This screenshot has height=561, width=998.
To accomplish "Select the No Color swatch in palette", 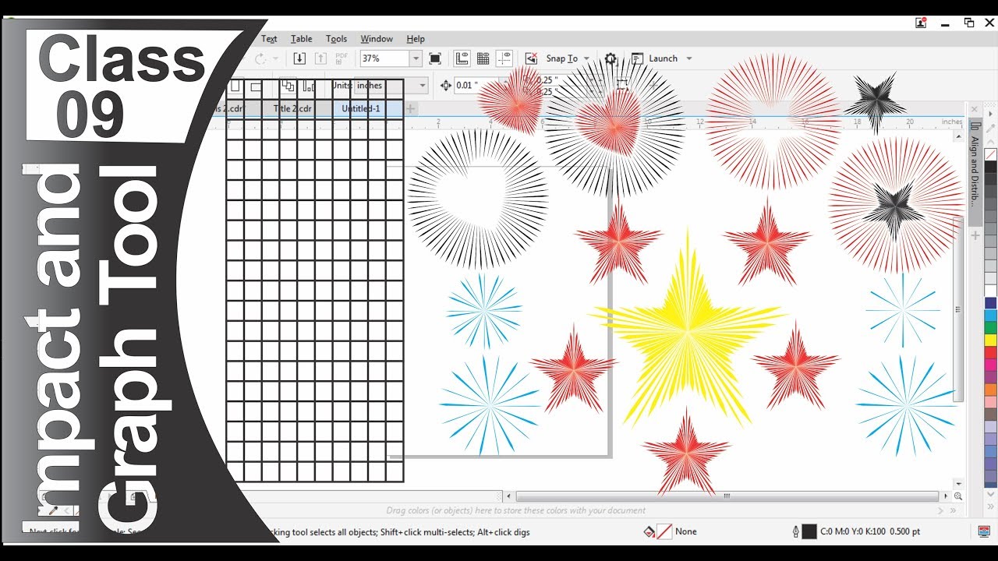I will pyautogui.click(x=990, y=154).
